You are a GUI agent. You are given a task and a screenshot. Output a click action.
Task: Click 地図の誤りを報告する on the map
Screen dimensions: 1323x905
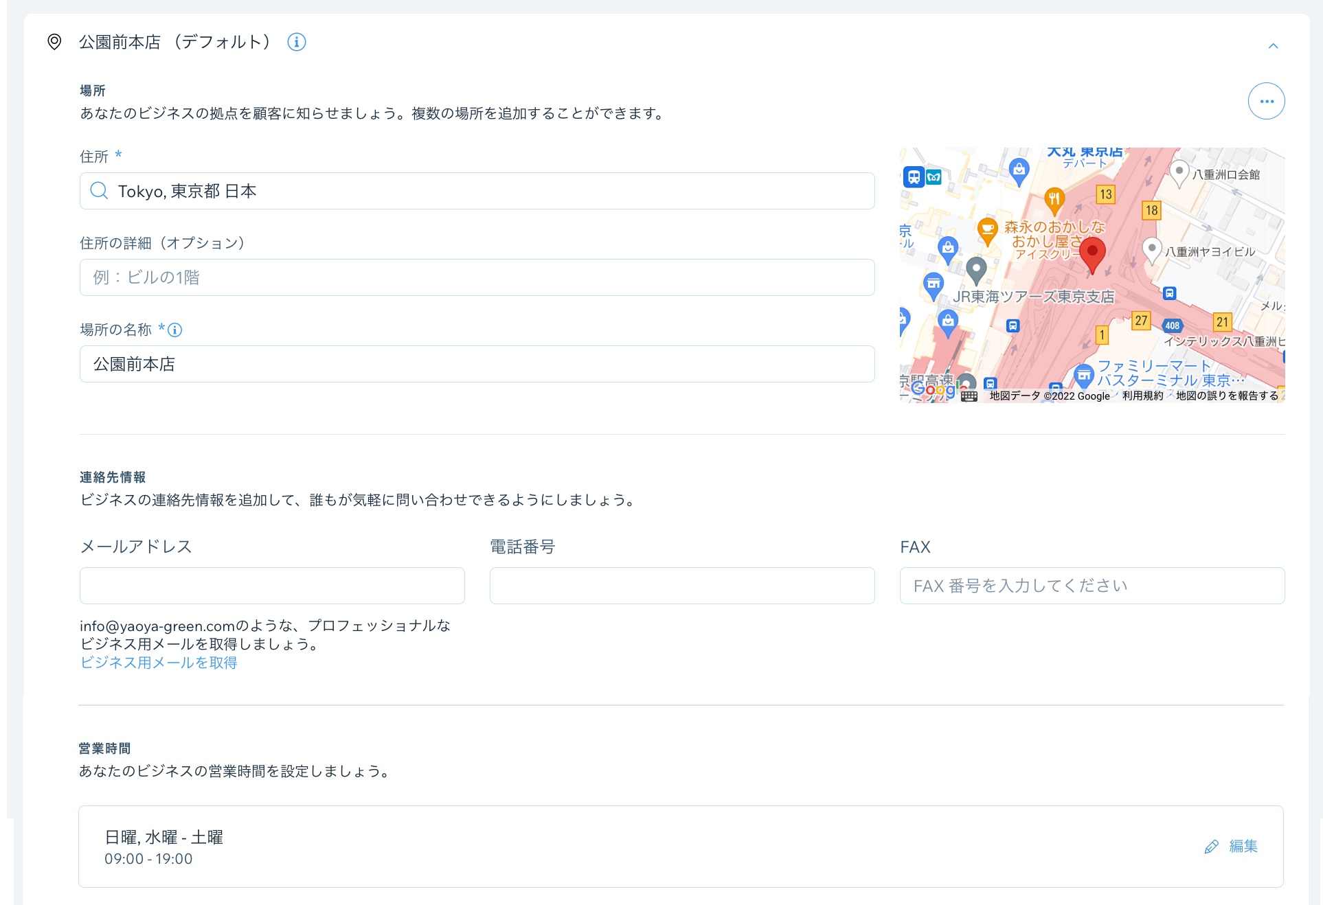tap(1227, 396)
